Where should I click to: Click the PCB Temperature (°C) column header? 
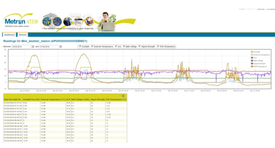(116, 99)
